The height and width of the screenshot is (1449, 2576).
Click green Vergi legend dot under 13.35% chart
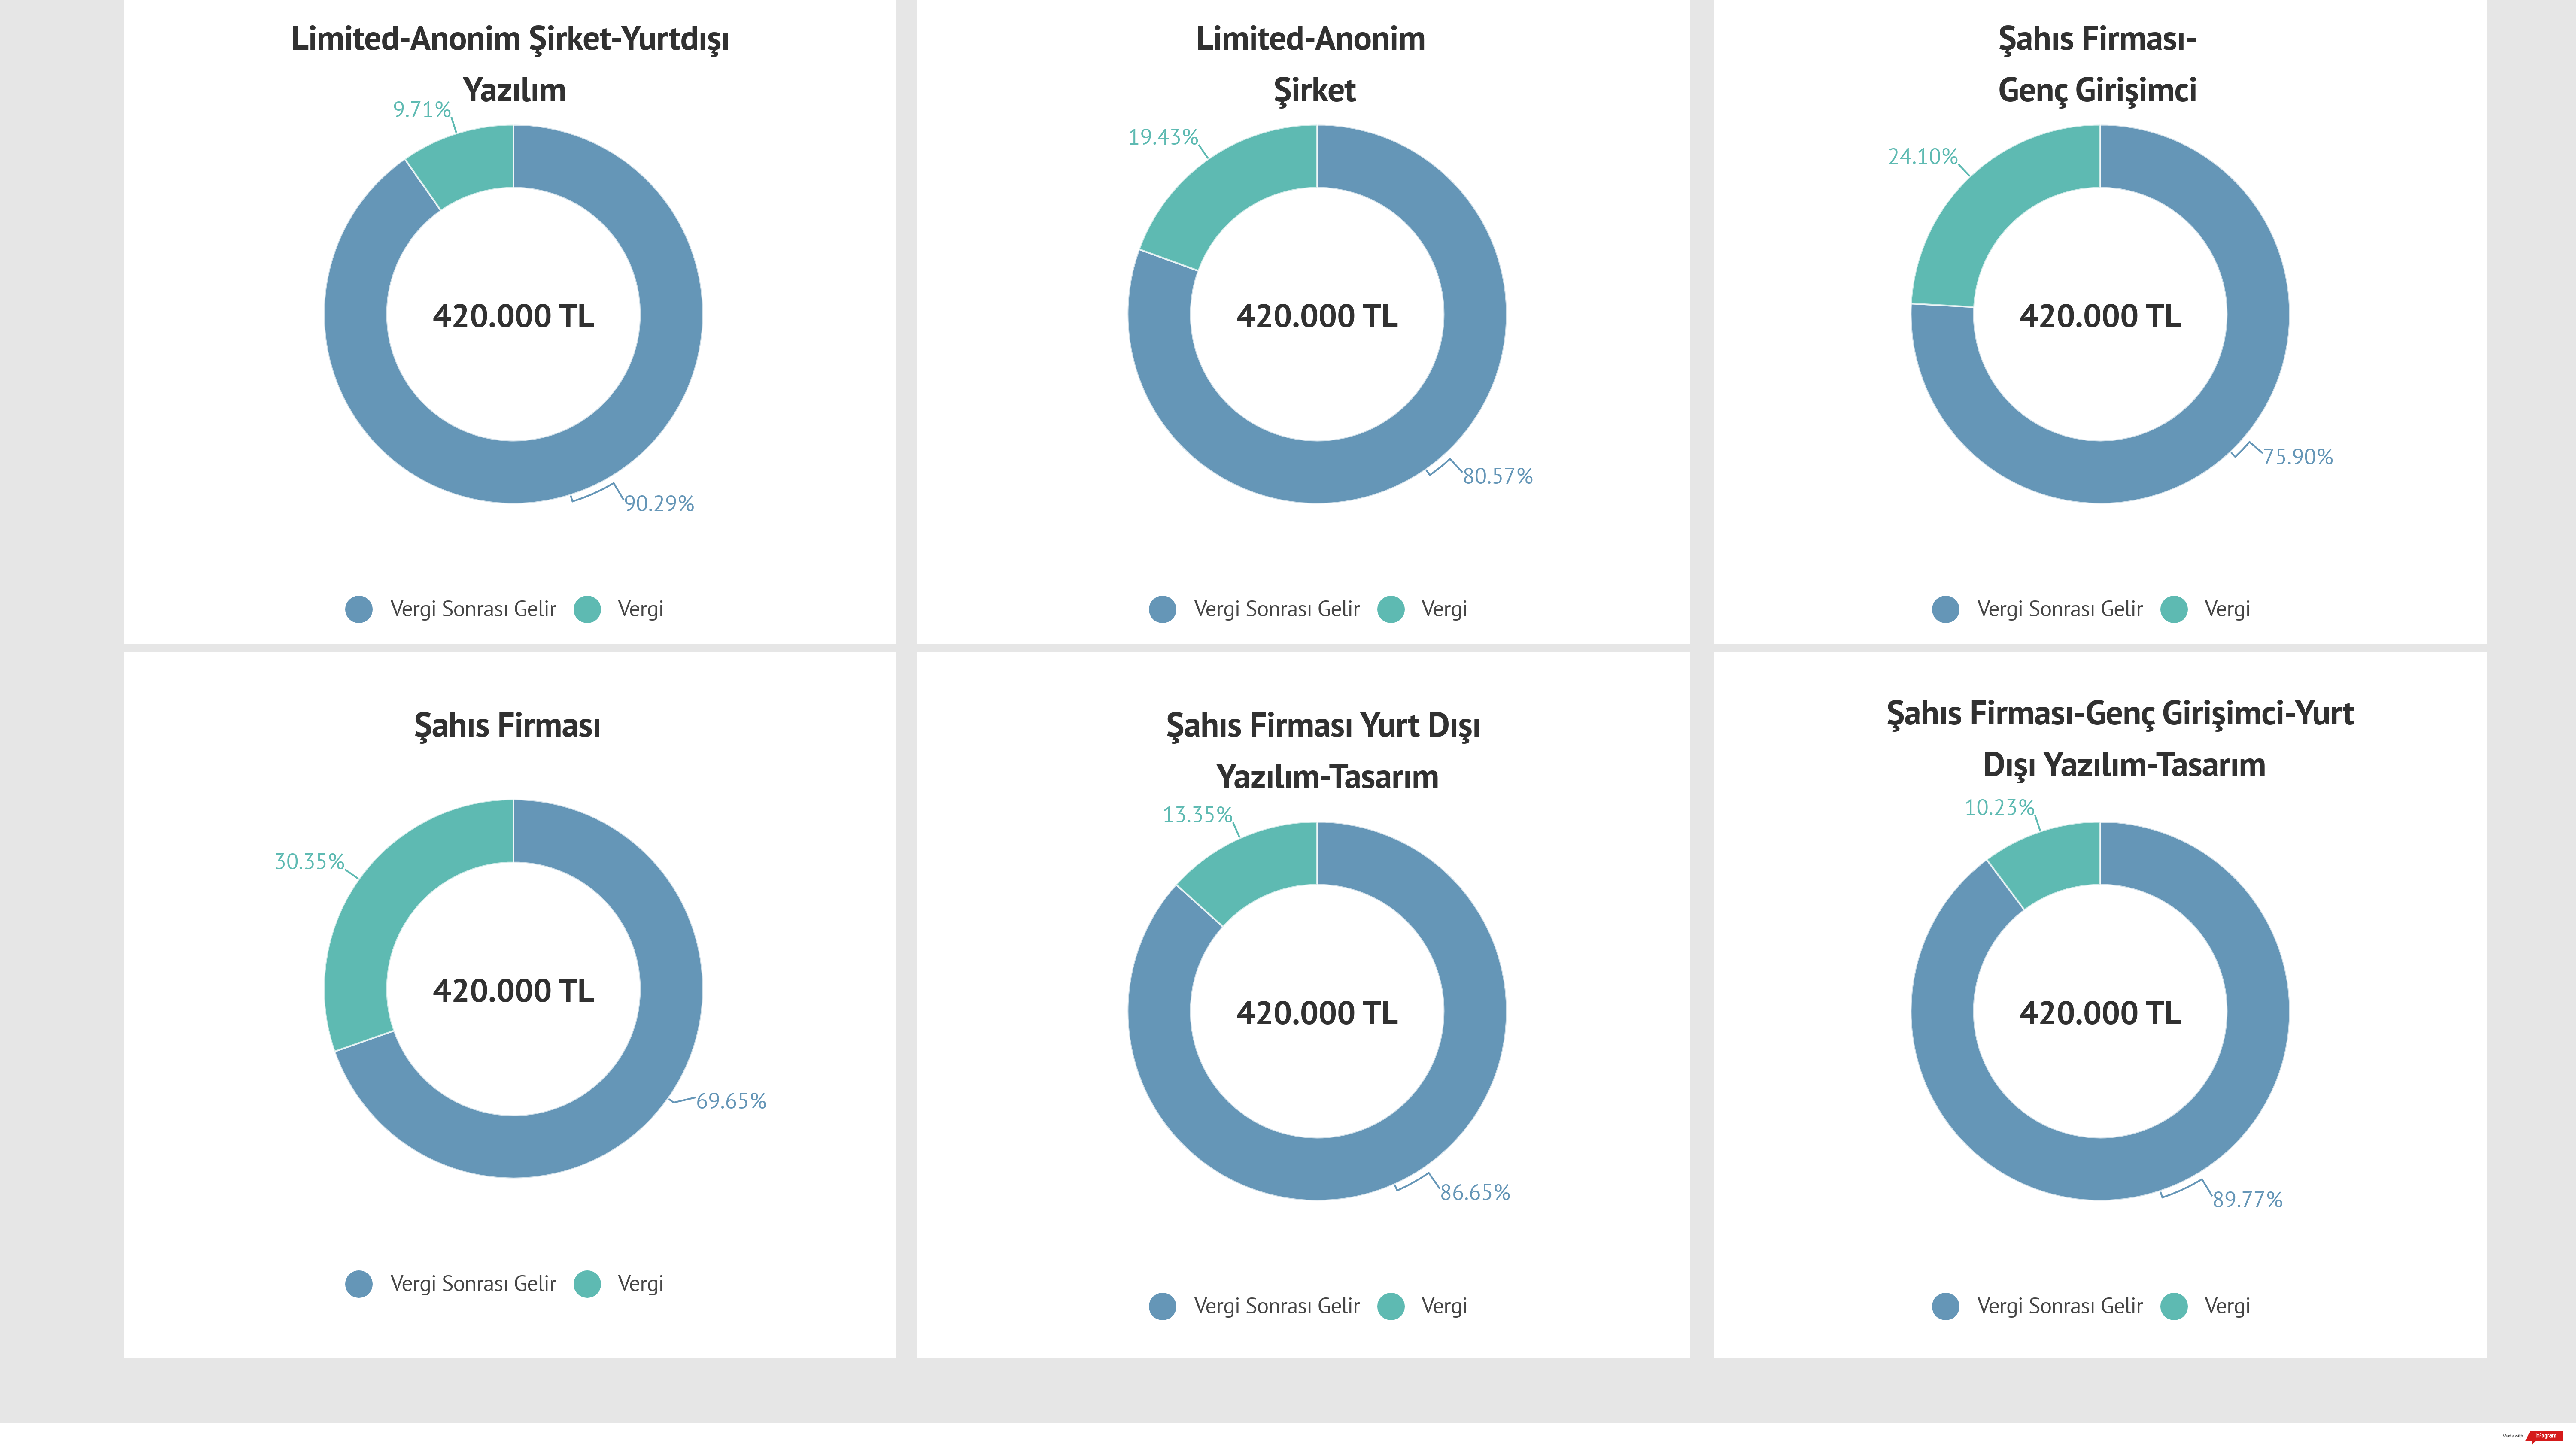[x=1391, y=1306]
